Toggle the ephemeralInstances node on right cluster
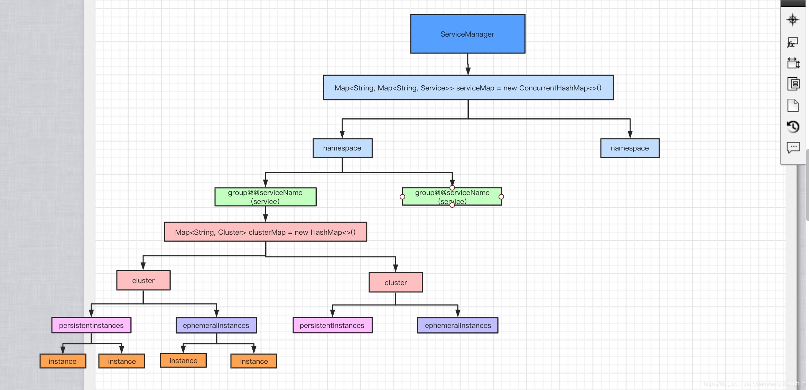 coord(458,325)
